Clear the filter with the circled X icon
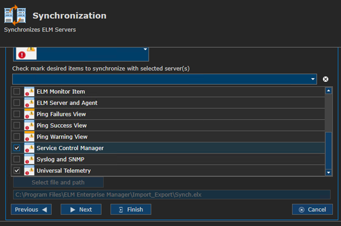Screen dimensions: 341x226 click(x=326, y=79)
